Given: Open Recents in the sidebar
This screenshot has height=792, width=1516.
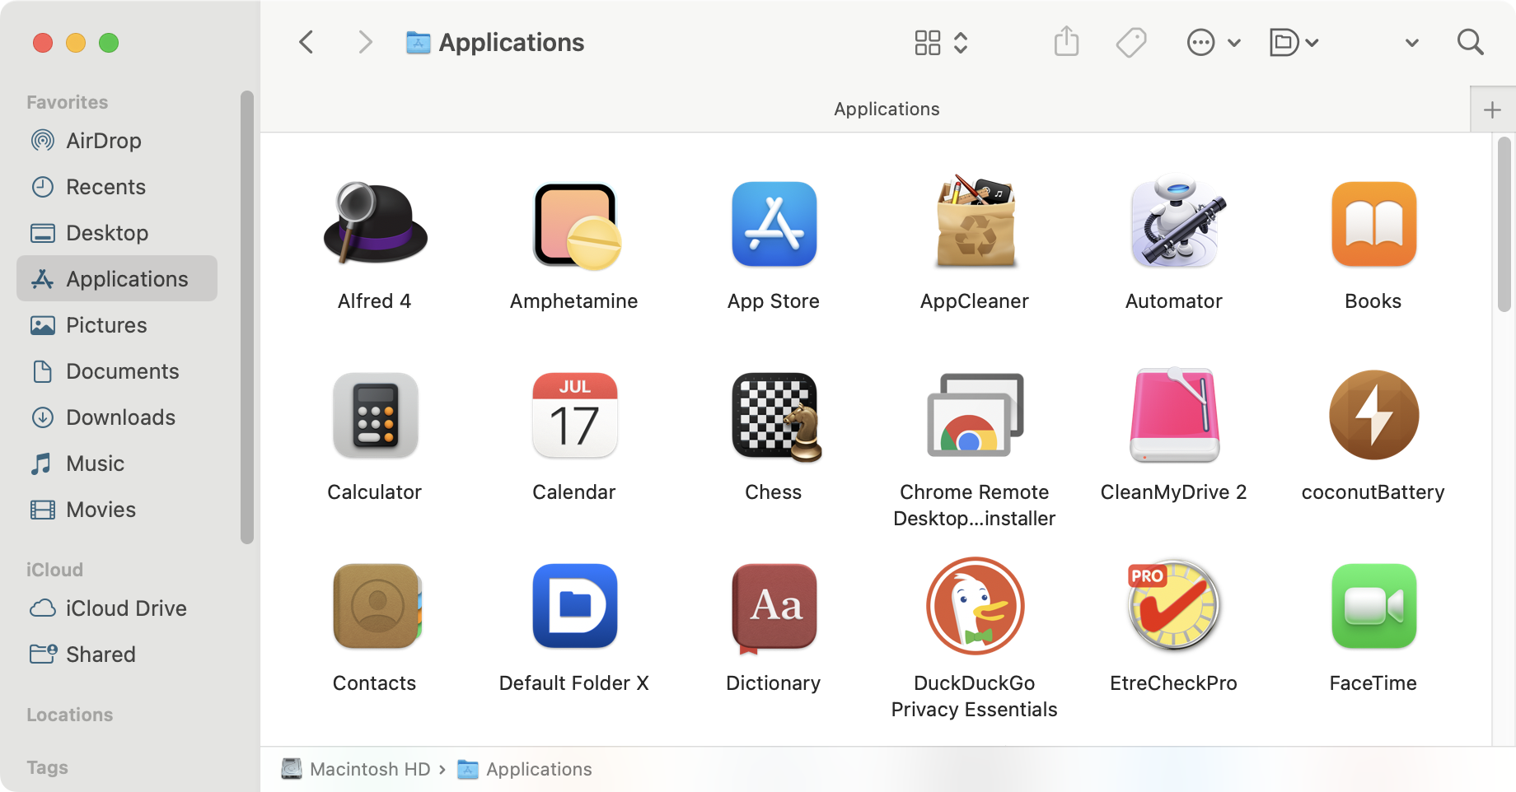Looking at the screenshot, I should tap(117, 187).
